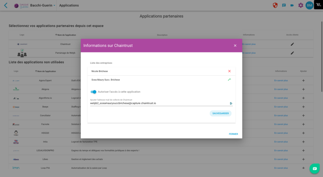Sort partner apps by Nom de l'application
Screen dimensions: 323x177
pyautogui.click(x=66, y=35)
